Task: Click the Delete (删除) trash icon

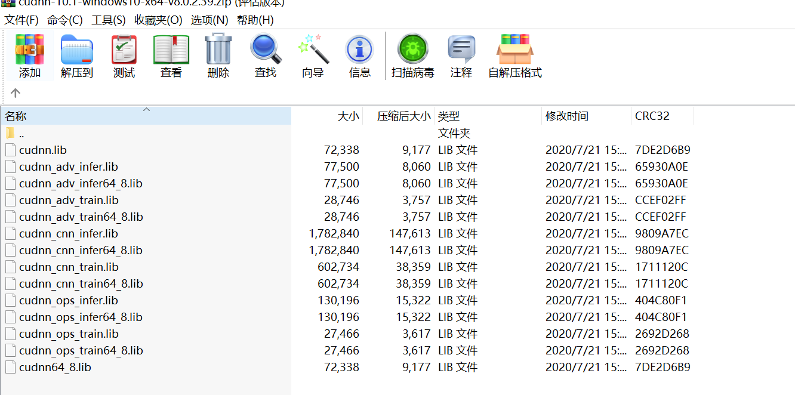Action: tap(218, 49)
